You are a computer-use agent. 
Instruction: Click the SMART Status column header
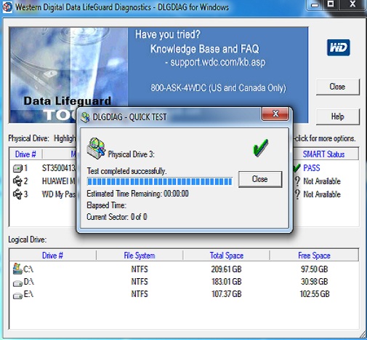tap(323, 154)
